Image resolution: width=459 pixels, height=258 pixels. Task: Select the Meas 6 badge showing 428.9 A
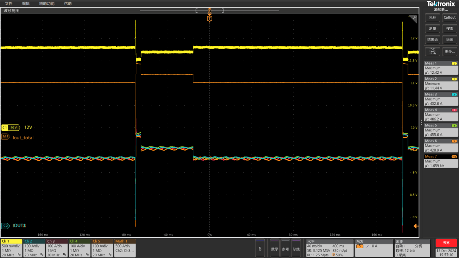tap(441, 145)
